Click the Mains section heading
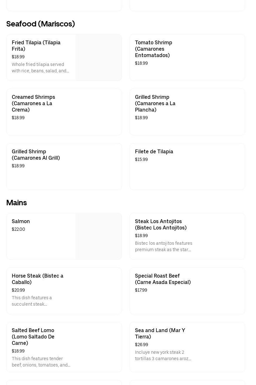The image size is (256, 385). pyautogui.click(x=17, y=203)
